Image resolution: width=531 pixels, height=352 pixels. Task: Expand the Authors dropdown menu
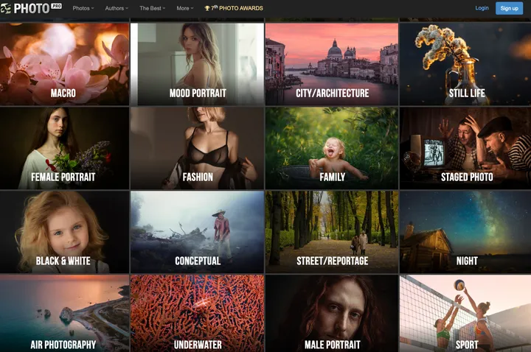[x=117, y=8]
